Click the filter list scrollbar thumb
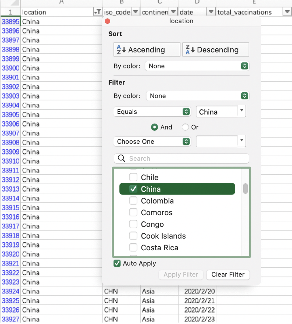The image size is (292, 324). (245, 188)
